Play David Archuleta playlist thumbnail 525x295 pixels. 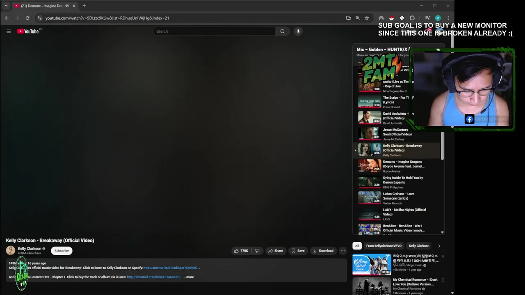pyautogui.click(x=370, y=118)
